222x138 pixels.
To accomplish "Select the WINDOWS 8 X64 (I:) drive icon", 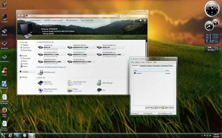I will pos(41,61).
